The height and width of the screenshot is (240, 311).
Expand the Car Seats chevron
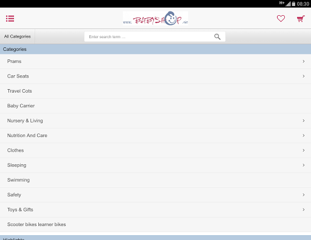(x=304, y=76)
